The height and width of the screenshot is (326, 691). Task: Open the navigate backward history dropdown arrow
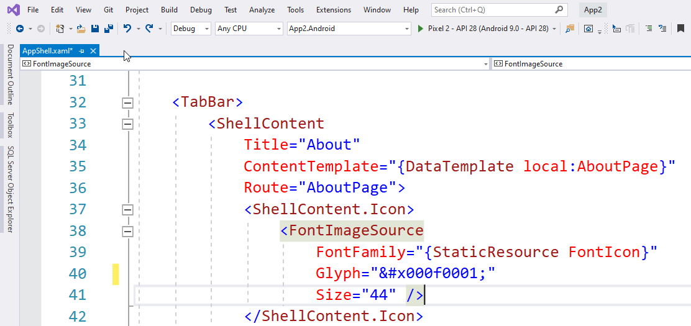(30, 29)
